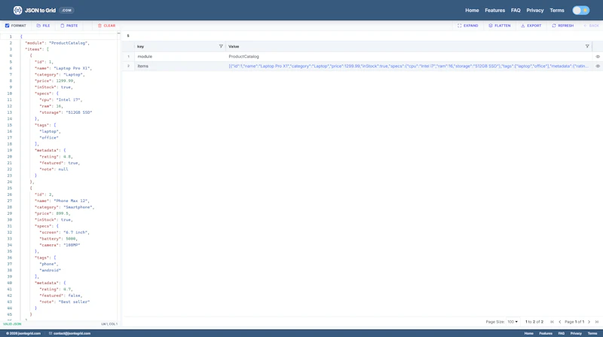Click the panel collapse handle beside editor
The image size is (603, 337).
coord(119,33)
